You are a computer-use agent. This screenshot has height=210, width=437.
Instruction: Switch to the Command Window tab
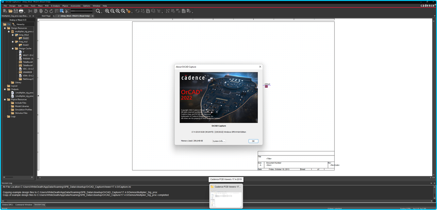[24, 205]
